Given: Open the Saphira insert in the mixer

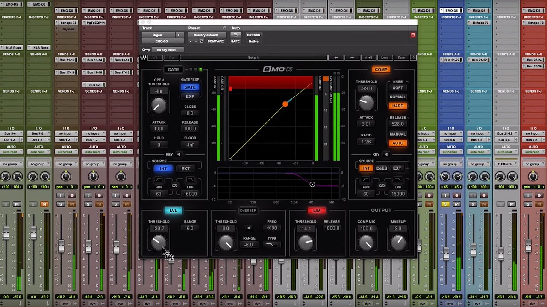Looking at the screenshot, I should (66, 29).
